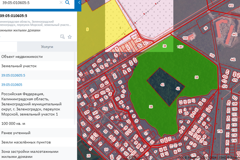This screenshot has width=240, height=160.
Task: Click the info panel vertical scrollbar
Action: [x=75, y=88]
